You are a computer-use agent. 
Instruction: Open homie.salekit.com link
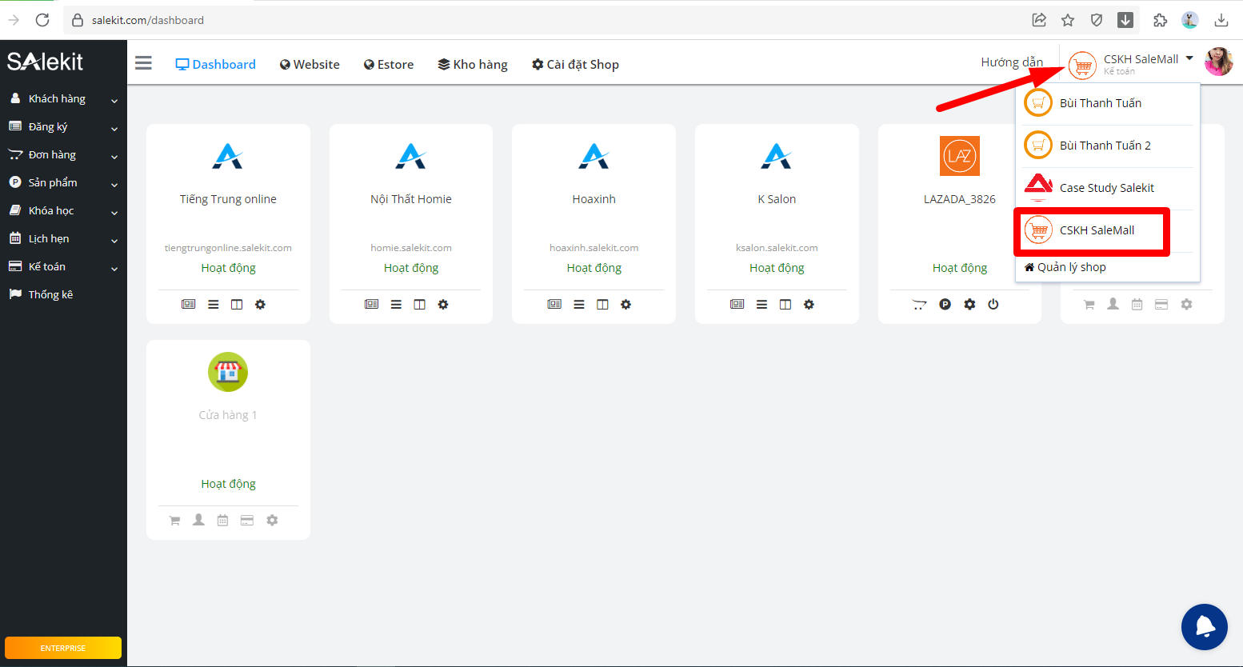pyautogui.click(x=411, y=248)
